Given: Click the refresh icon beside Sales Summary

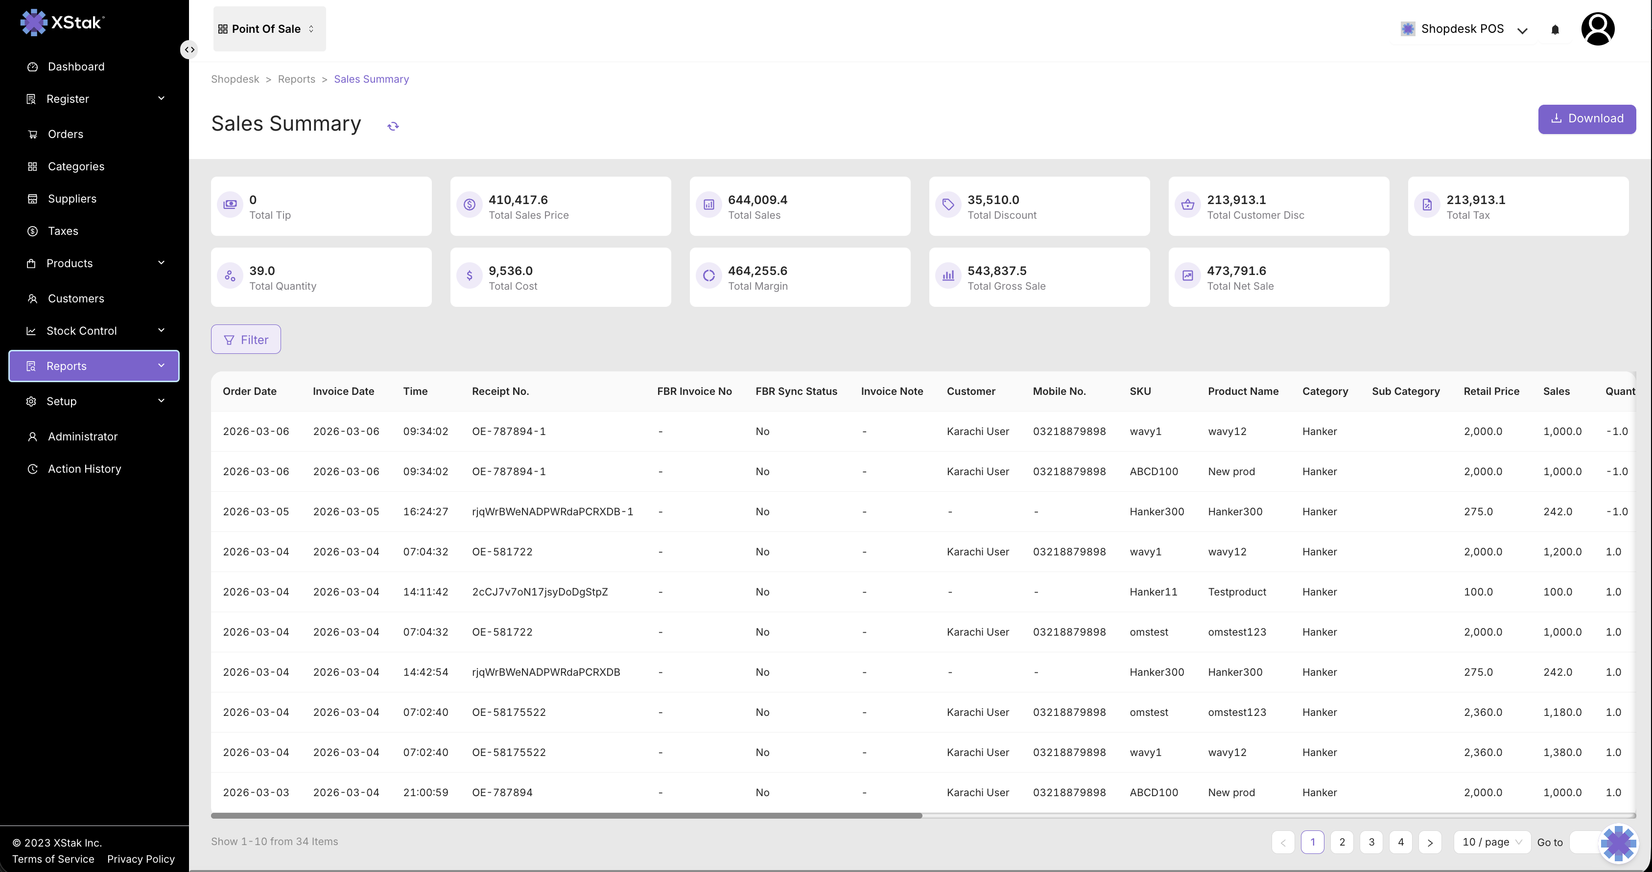Looking at the screenshot, I should tap(393, 126).
